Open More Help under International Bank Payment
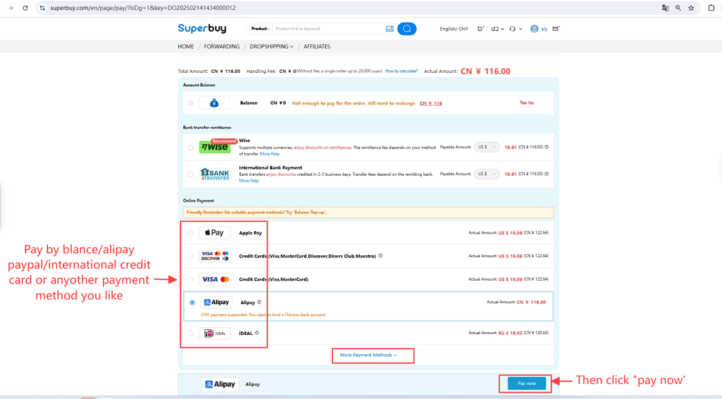The width and height of the screenshot is (722, 399). click(x=249, y=181)
